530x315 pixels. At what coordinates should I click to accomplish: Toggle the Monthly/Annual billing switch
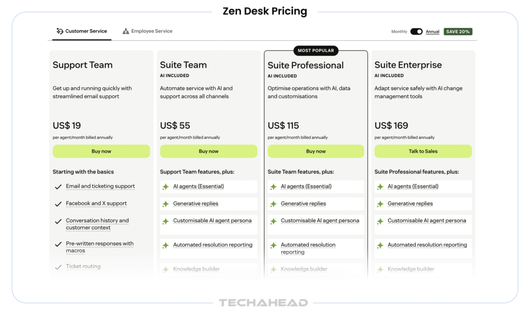pos(416,32)
